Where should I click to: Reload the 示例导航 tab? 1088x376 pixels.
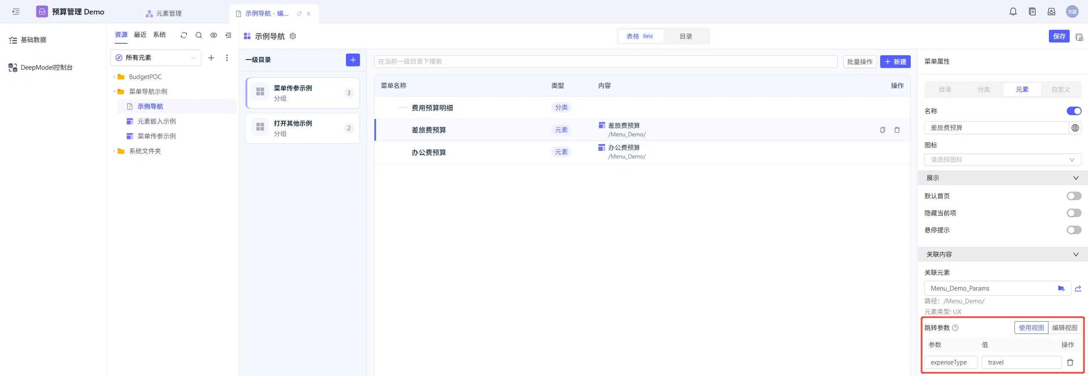coord(299,14)
